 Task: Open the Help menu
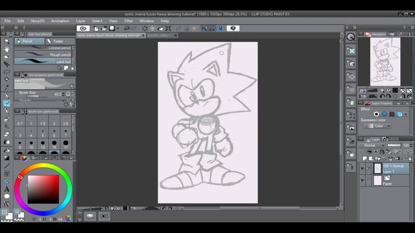point(165,21)
